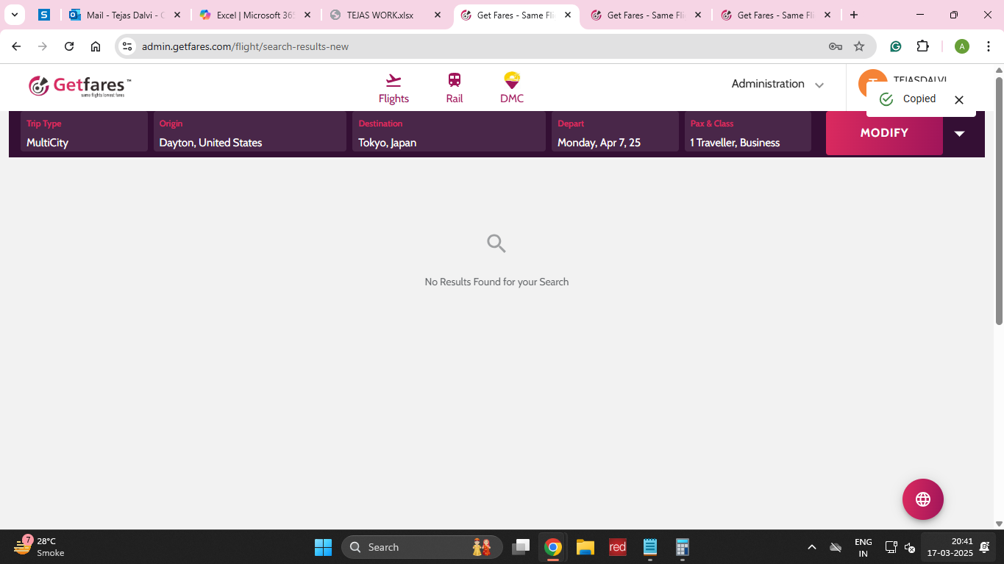1004x564 pixels.
Task: Click the Origin field Dayton, United States
Action: point(249,133)
